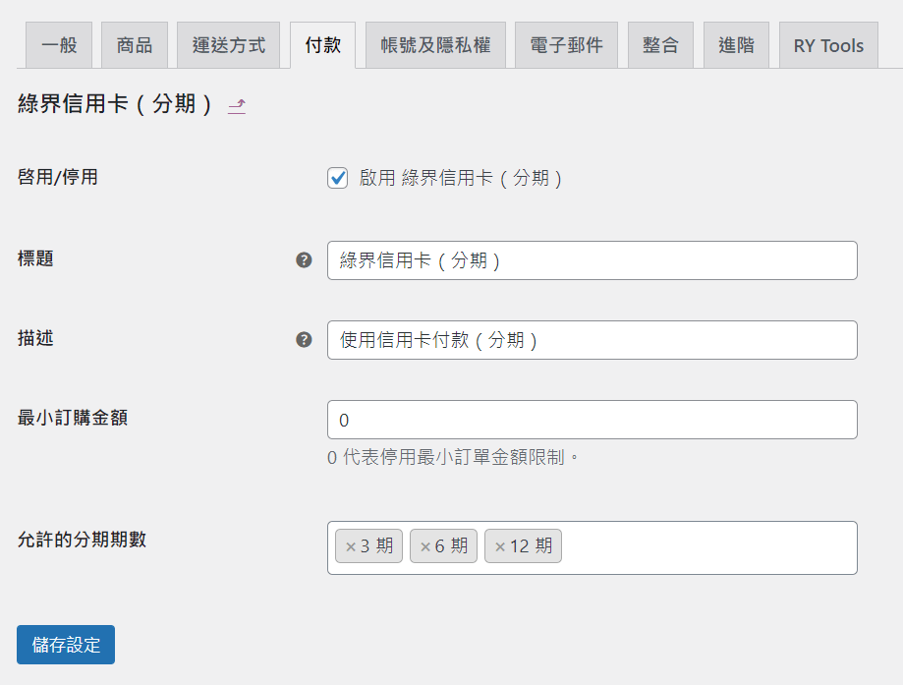This screenshot has width=903, height=685.
Task: Click the 啟用/停用 row label
Action: [58, 177]
